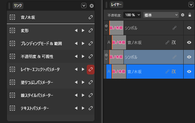
Task: Select the レイヤー panel tab
Action: coord(116,5)
